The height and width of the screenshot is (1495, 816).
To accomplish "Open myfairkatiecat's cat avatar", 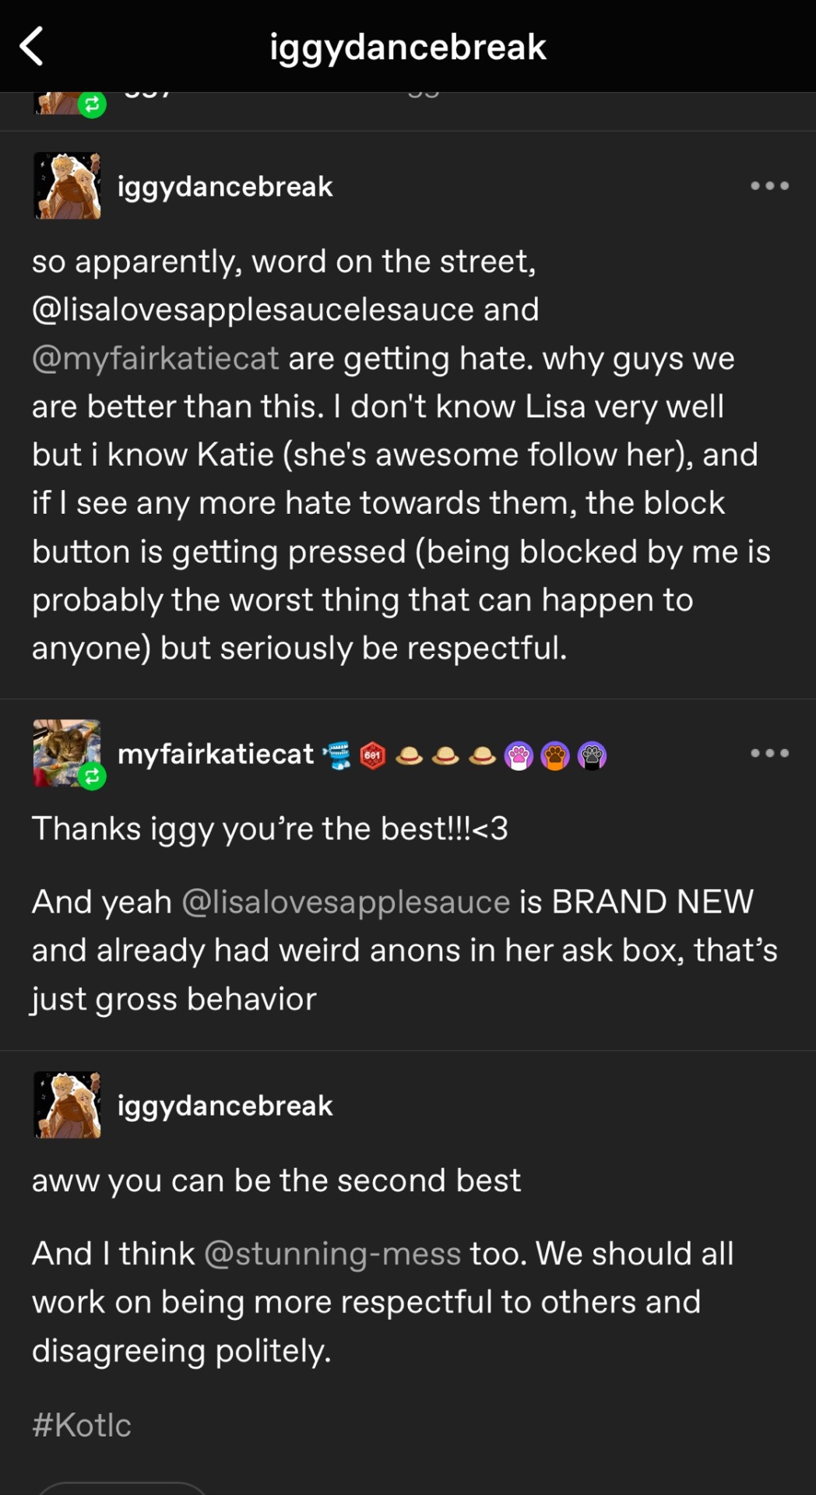I will 66,752.
